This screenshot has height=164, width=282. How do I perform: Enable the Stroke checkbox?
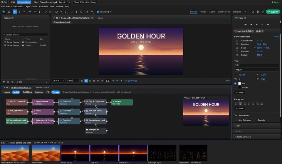pyautogui.click(x=235, y=88)
